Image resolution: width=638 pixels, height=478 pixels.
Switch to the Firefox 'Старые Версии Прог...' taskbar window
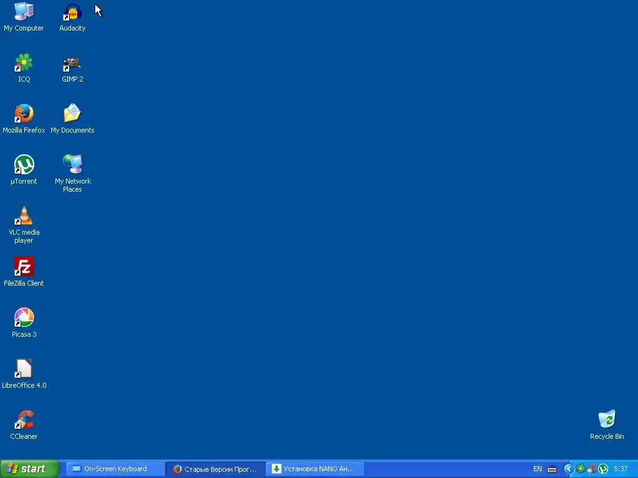(216, 469)
